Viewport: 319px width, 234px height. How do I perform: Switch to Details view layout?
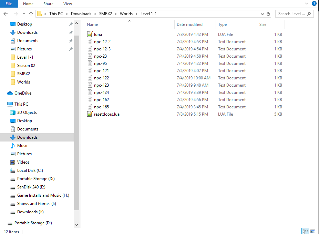(x=305, y=231)
